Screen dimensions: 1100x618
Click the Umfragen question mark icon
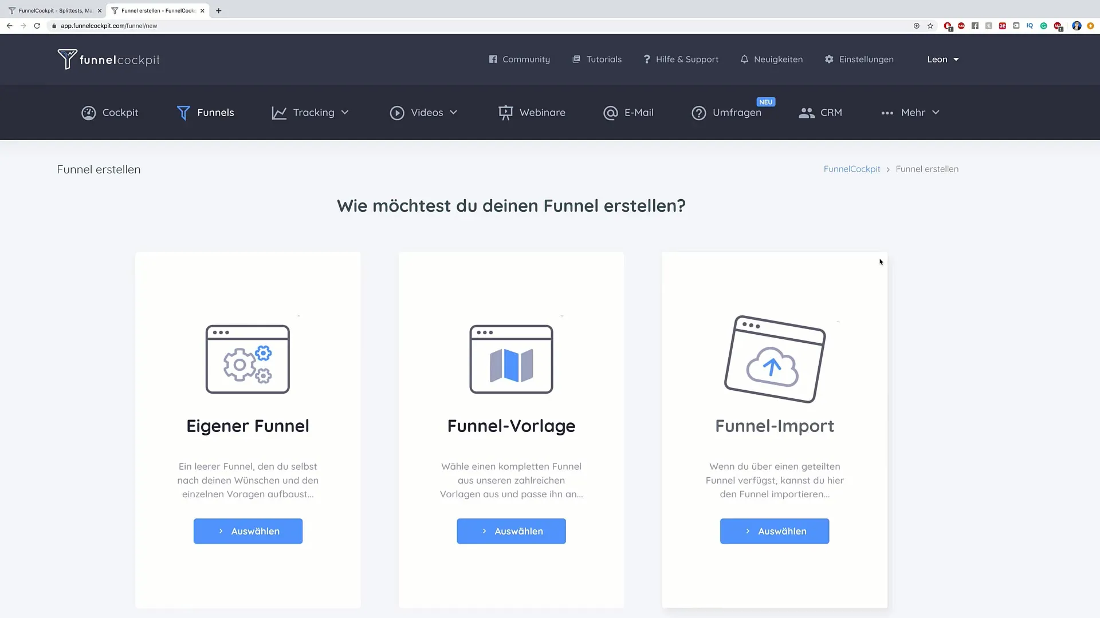[x=698, y=112]
